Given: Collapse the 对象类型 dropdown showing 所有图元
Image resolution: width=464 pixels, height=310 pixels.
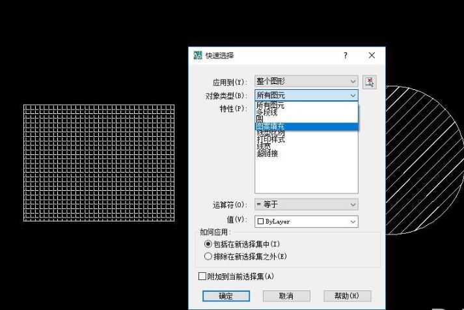Looking at the screenshot, I should coord(307,95).
